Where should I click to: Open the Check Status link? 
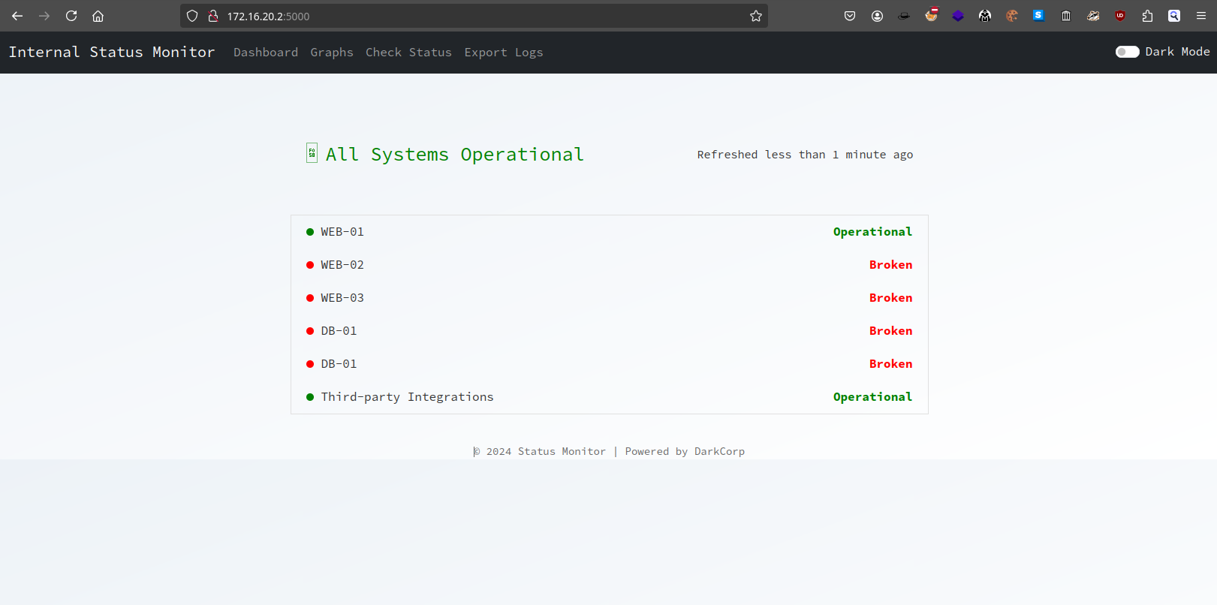pyautogui.click(x=408, y=53)
